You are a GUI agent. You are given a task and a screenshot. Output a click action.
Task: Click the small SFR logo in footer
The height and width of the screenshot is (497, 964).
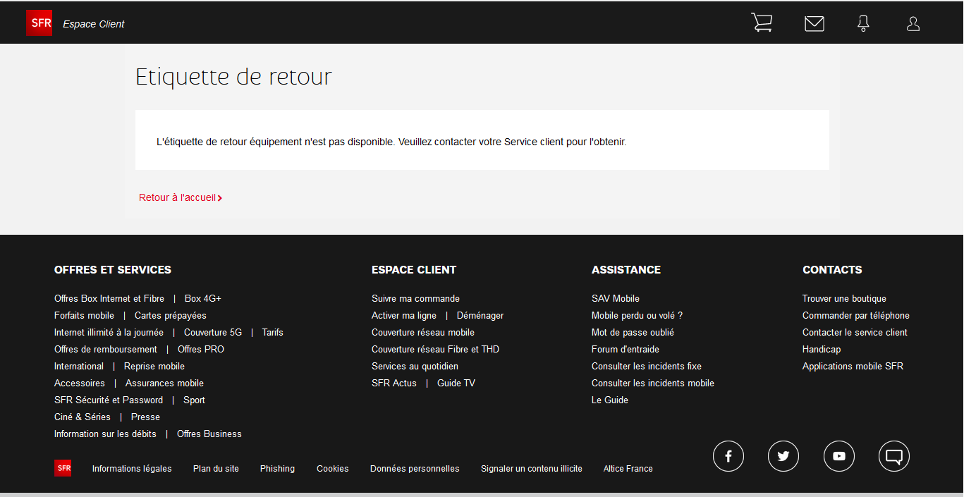tap(63, 468)
